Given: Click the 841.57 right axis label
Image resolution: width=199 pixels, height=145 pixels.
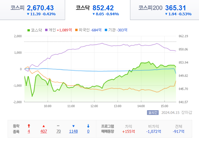Looking at the screenshot, I should (x=183, y=102).
